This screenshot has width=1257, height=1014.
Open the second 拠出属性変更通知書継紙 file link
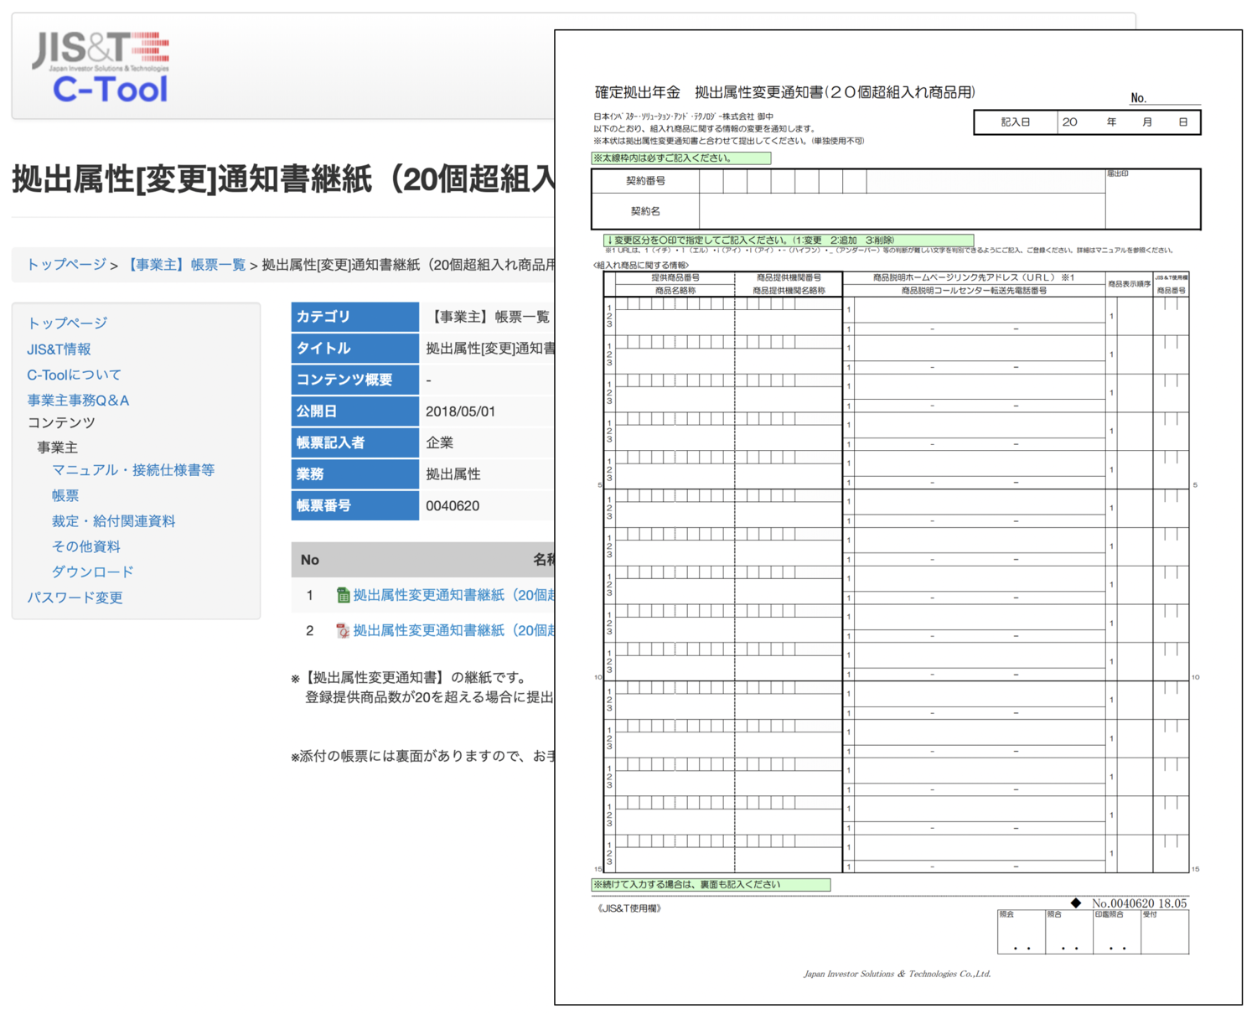453,630
